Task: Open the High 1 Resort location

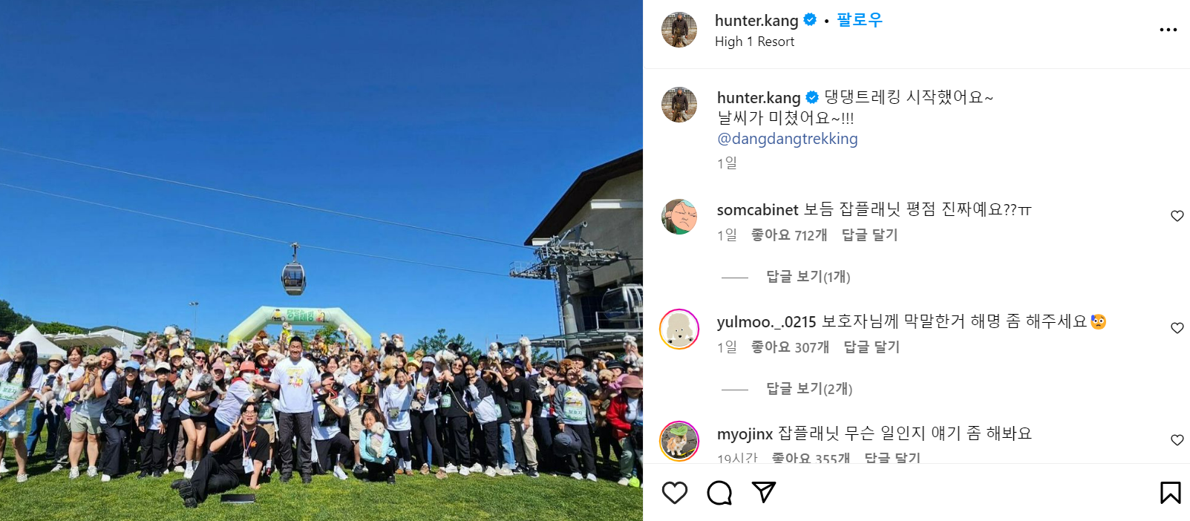Action: tap(754, 42)
